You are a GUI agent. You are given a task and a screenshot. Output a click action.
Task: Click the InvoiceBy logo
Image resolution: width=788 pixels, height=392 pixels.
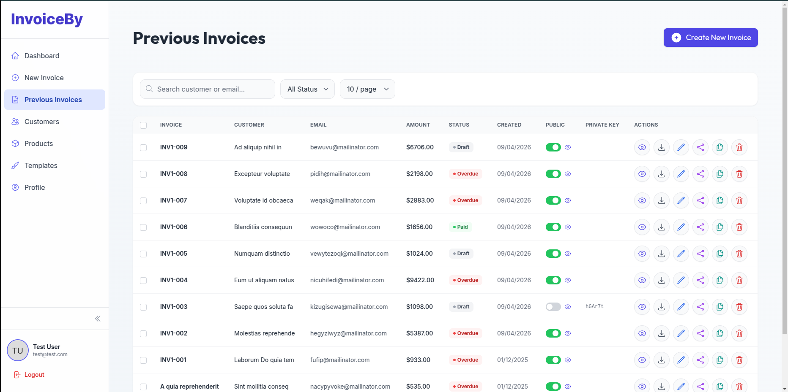pyautogui.click(x=47, y=19)
